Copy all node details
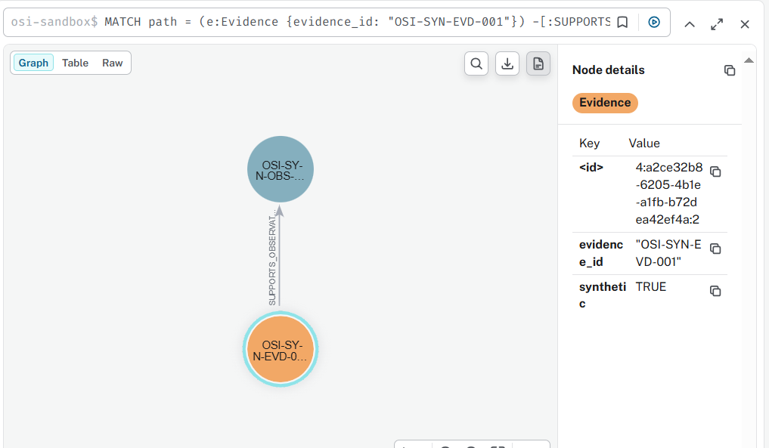Image resolution: width=769 pixels, height=448 pixels. (x=730, y=70)
